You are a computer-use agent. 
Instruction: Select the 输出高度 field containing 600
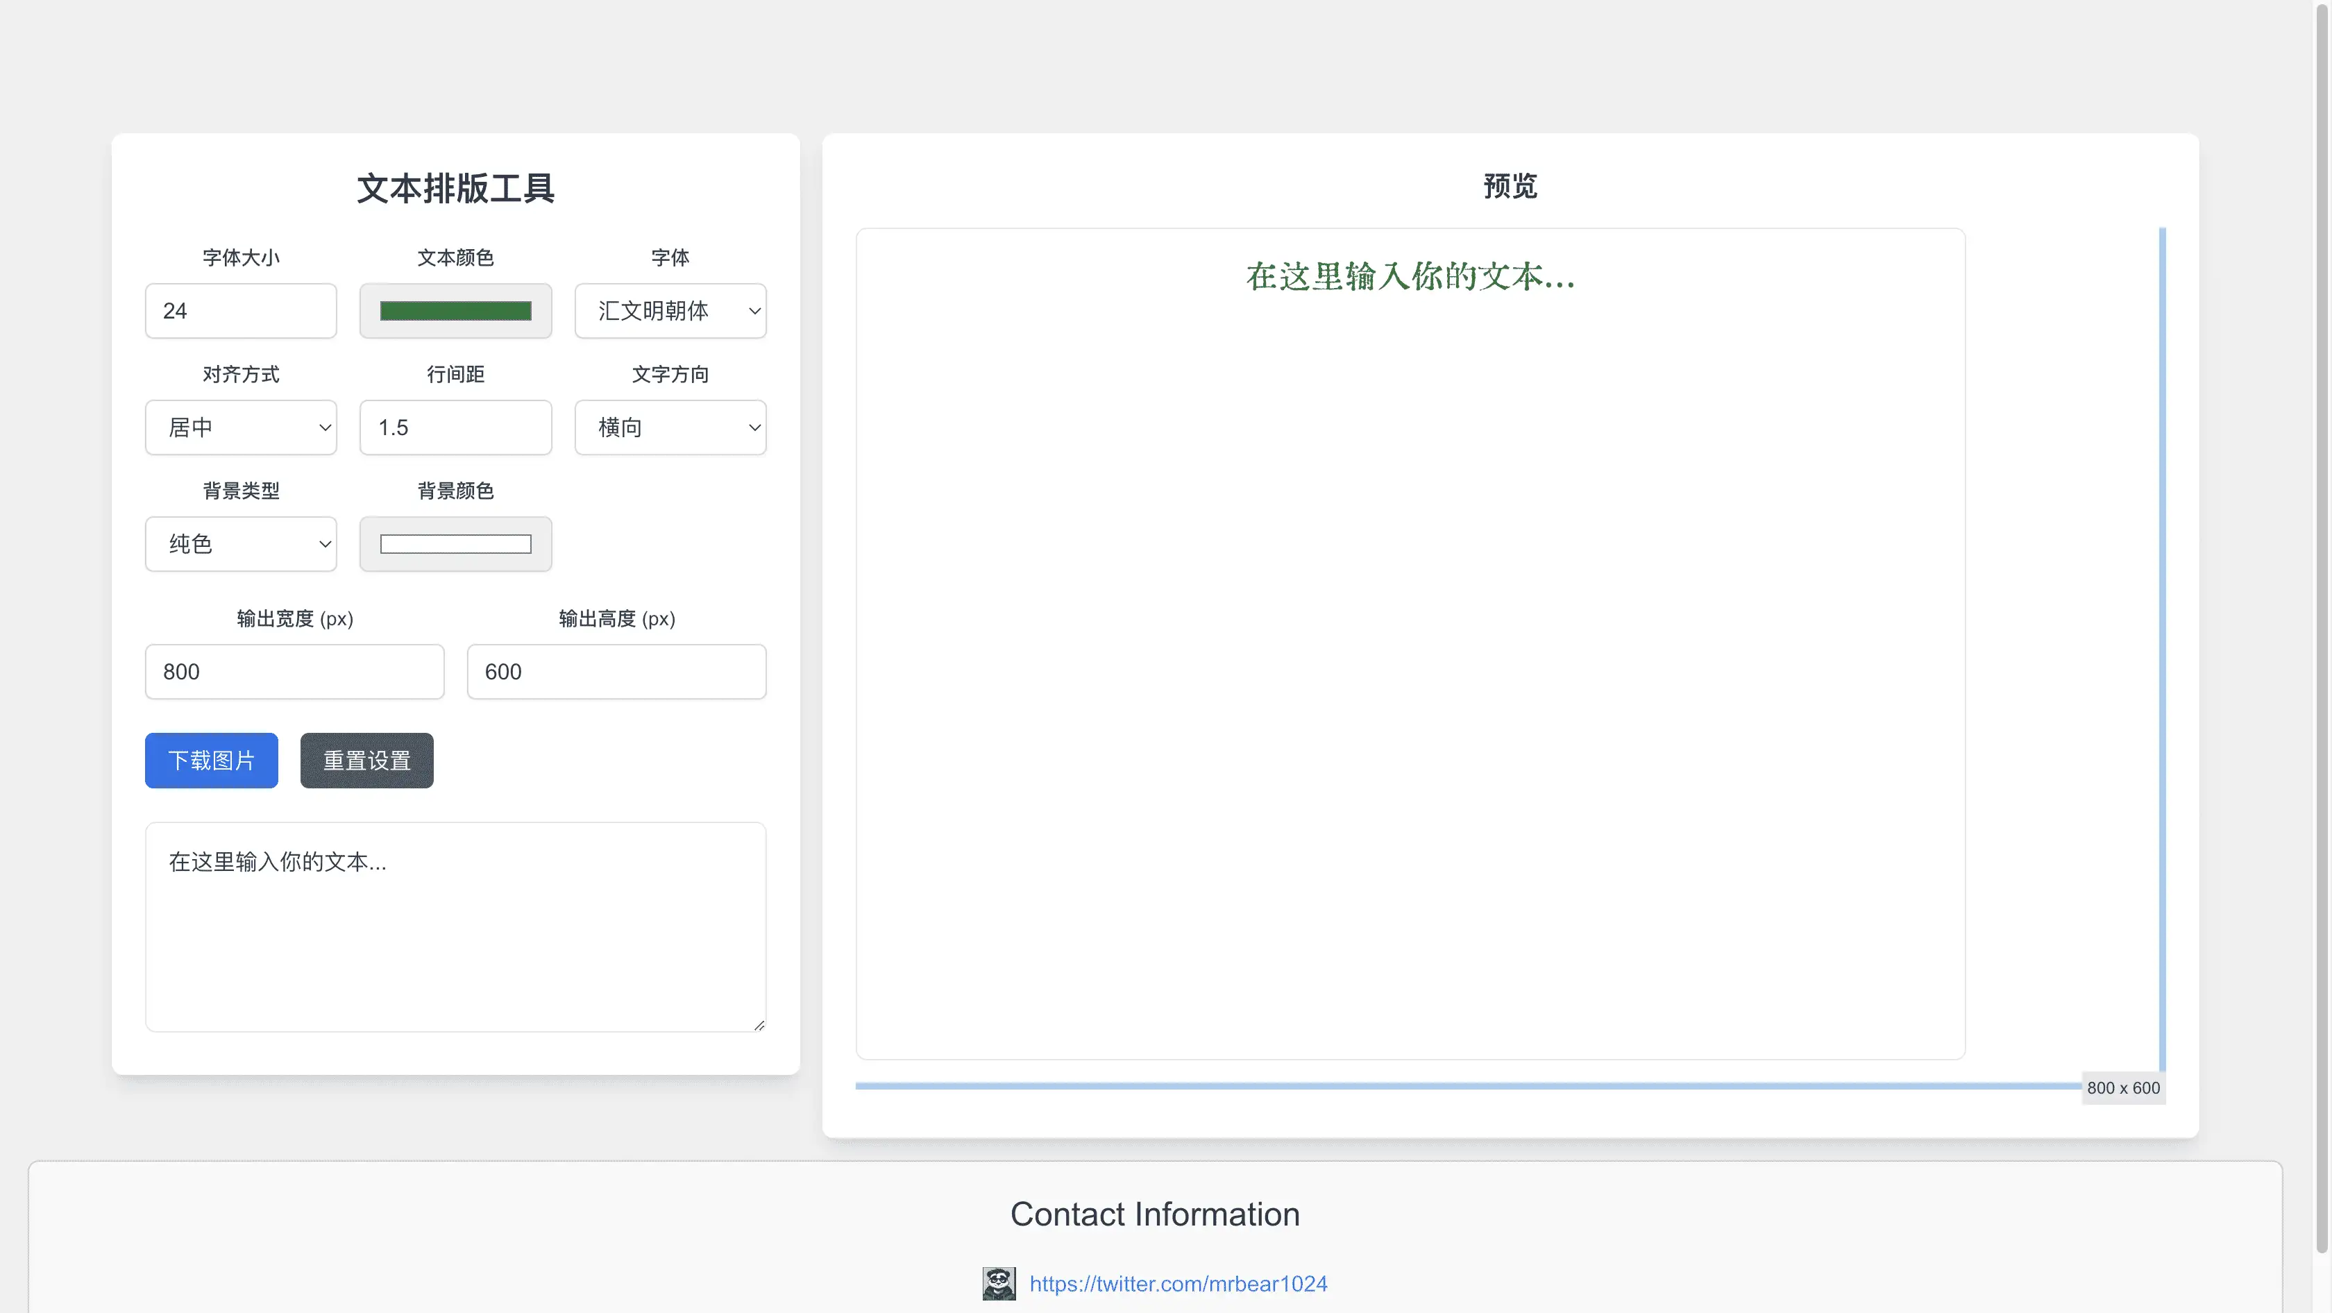coord(616,672)
